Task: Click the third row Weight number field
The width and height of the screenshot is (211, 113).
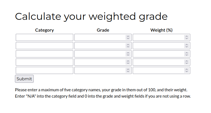Action: point(158,54)
